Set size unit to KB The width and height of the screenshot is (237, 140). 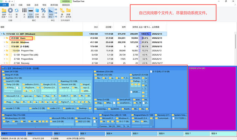pyautogui.click(x=56, y=16)
